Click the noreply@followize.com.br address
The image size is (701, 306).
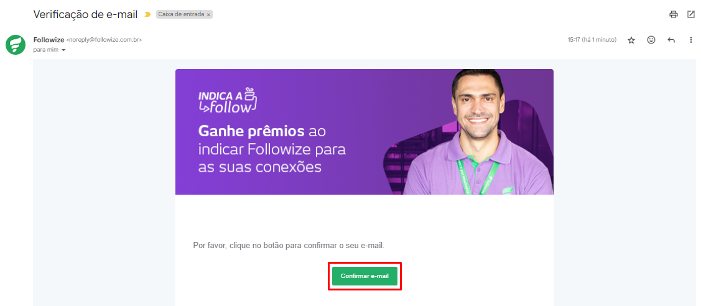coord(104,40)
